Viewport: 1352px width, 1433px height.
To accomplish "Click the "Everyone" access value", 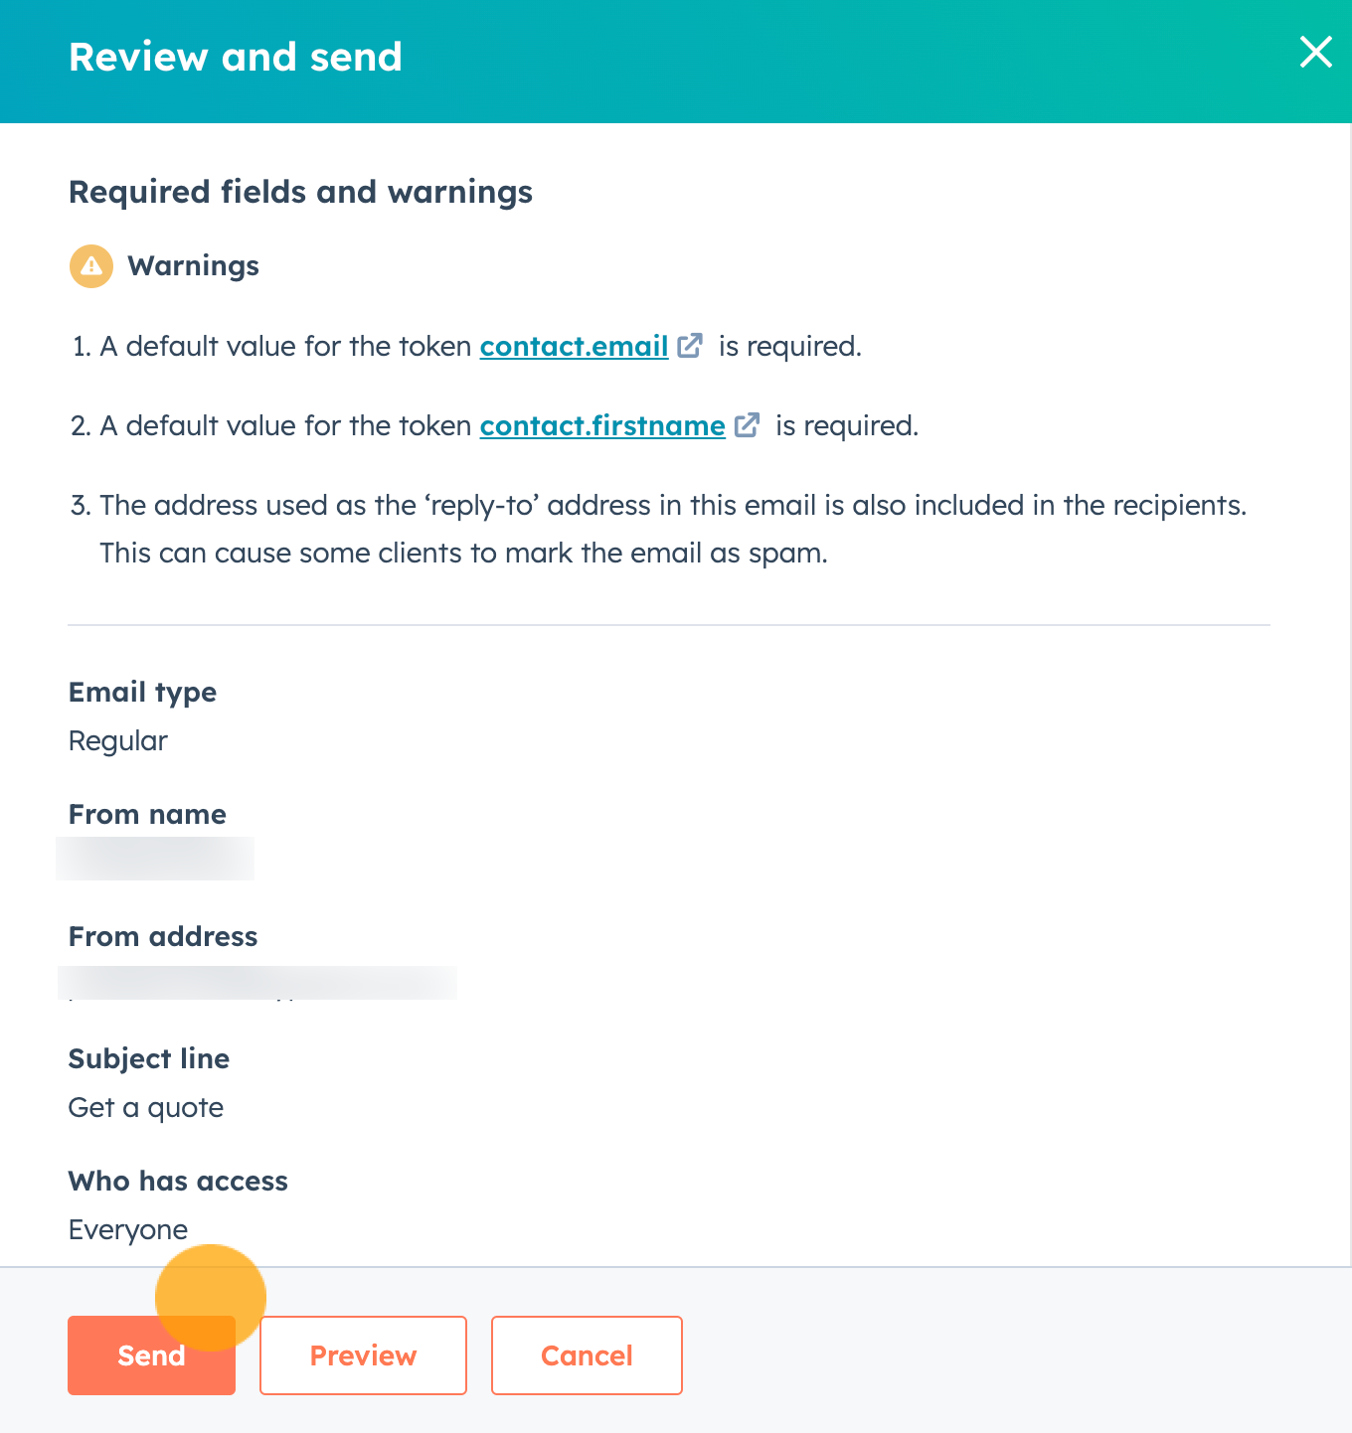I will point(128,1229).
